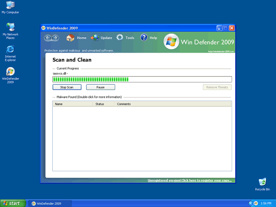
Task: Click the forward arrow navigation button
Action: (x=55, y=38)
